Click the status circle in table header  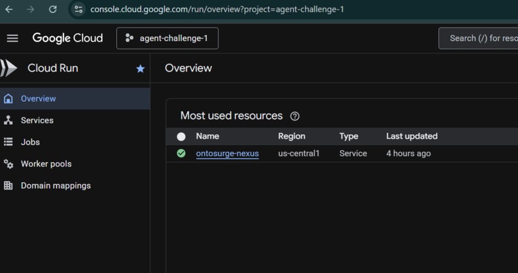pyautogui.click(x=181, y=137)
